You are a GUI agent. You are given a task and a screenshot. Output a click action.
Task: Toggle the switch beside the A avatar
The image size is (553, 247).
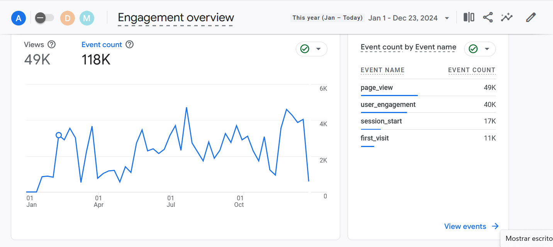[44, 18]
